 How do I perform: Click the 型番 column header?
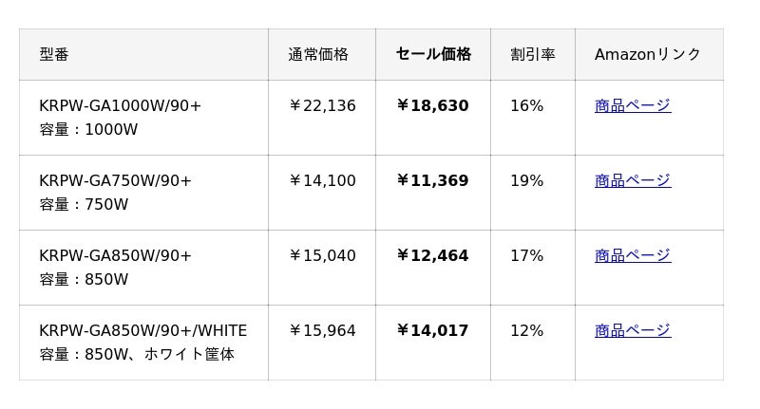pyautogui.click(x=54, y=54)
